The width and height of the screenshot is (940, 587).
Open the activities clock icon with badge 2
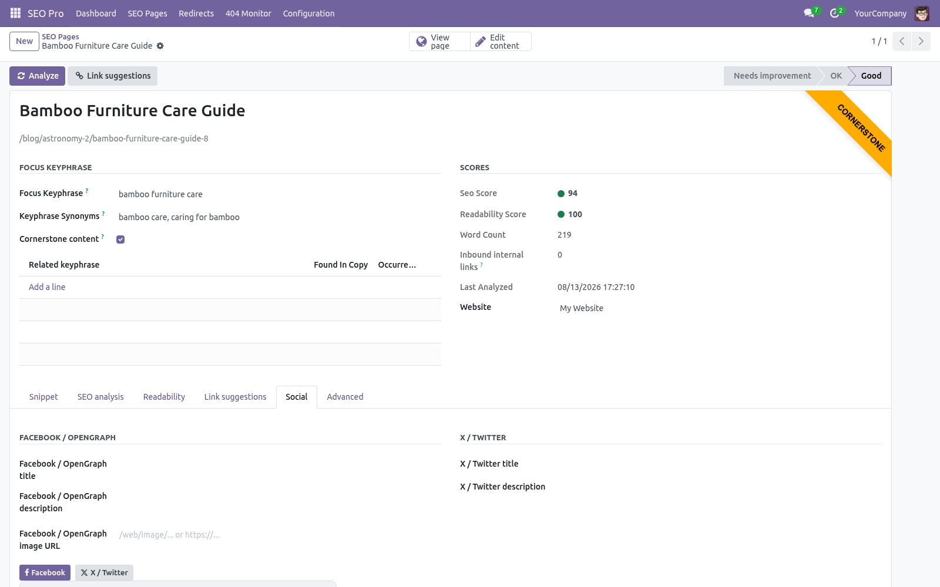834,13
